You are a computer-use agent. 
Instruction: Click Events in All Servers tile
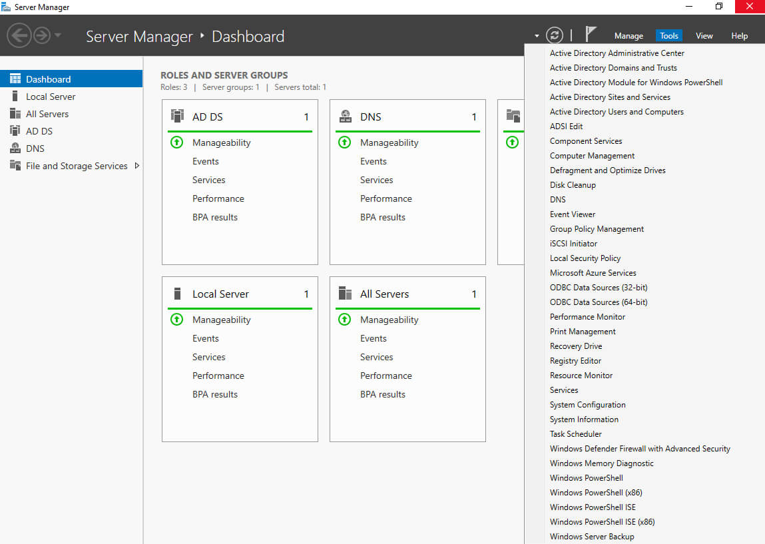click(374, 338)
